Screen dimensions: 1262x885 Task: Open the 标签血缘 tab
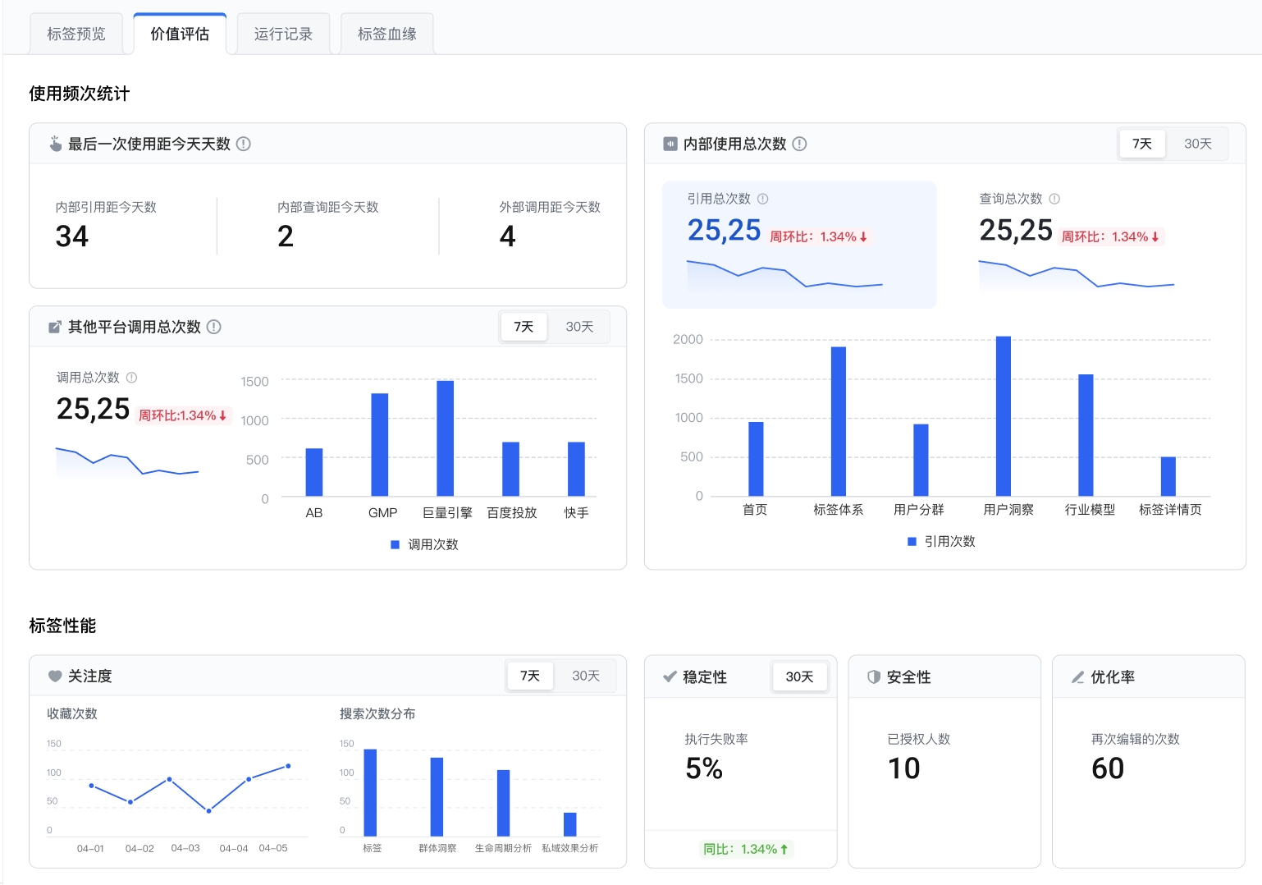point(386,34)
